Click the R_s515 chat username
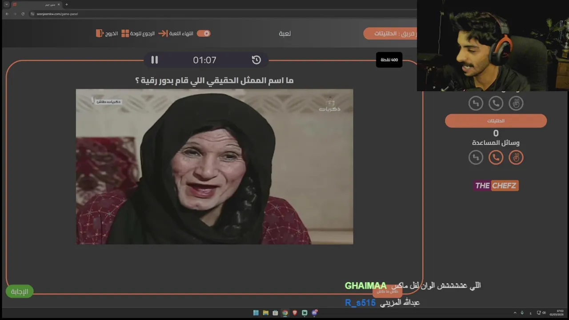The height and width of the screenshot is (320, 569). pyautogui.click(x=360, y=303)
